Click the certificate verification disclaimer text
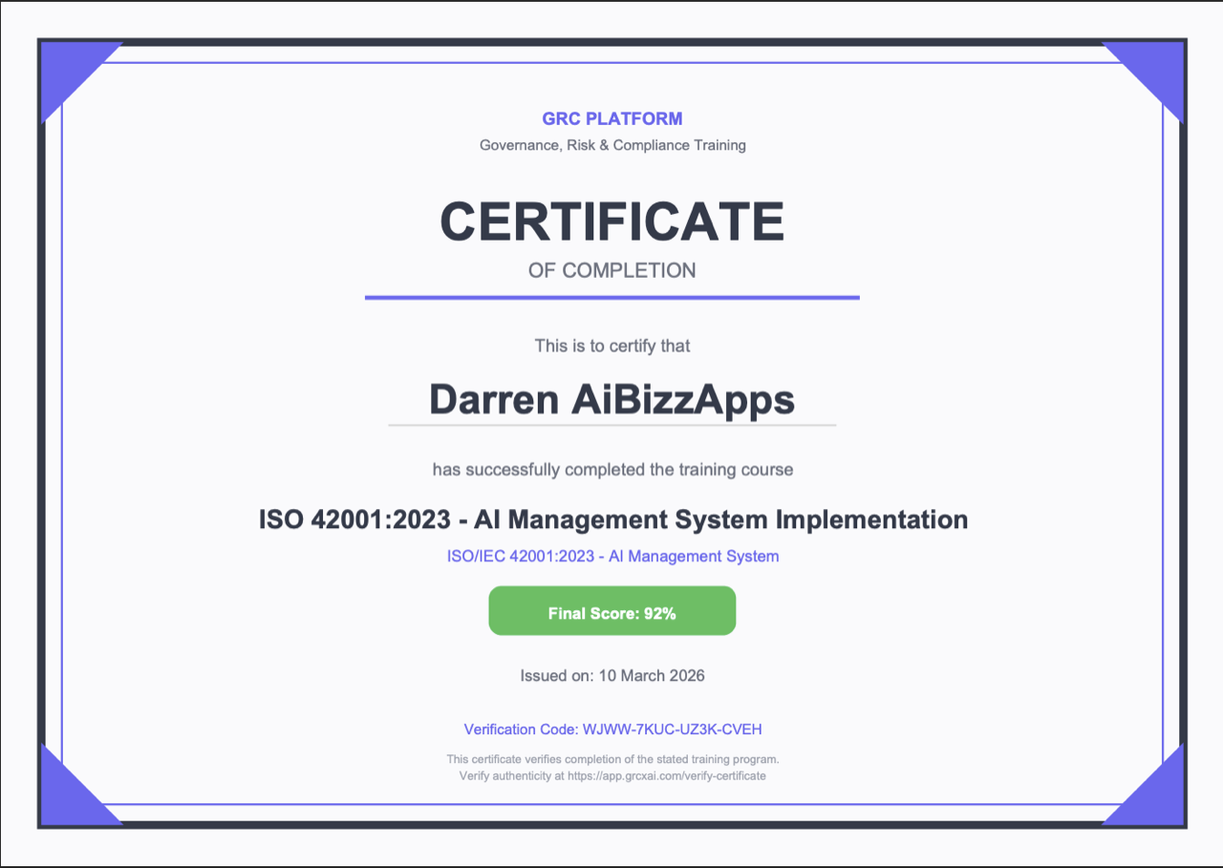Viewport: 1223px width, 868px height. (x=611, y=759)
